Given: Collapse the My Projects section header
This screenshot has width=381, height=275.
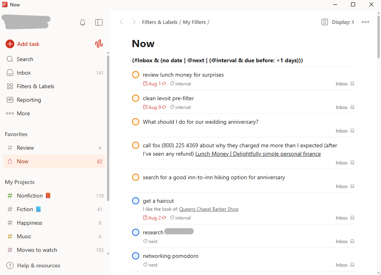Looking at the screenshot, I should pyautogui.click(x=20, y=182).
